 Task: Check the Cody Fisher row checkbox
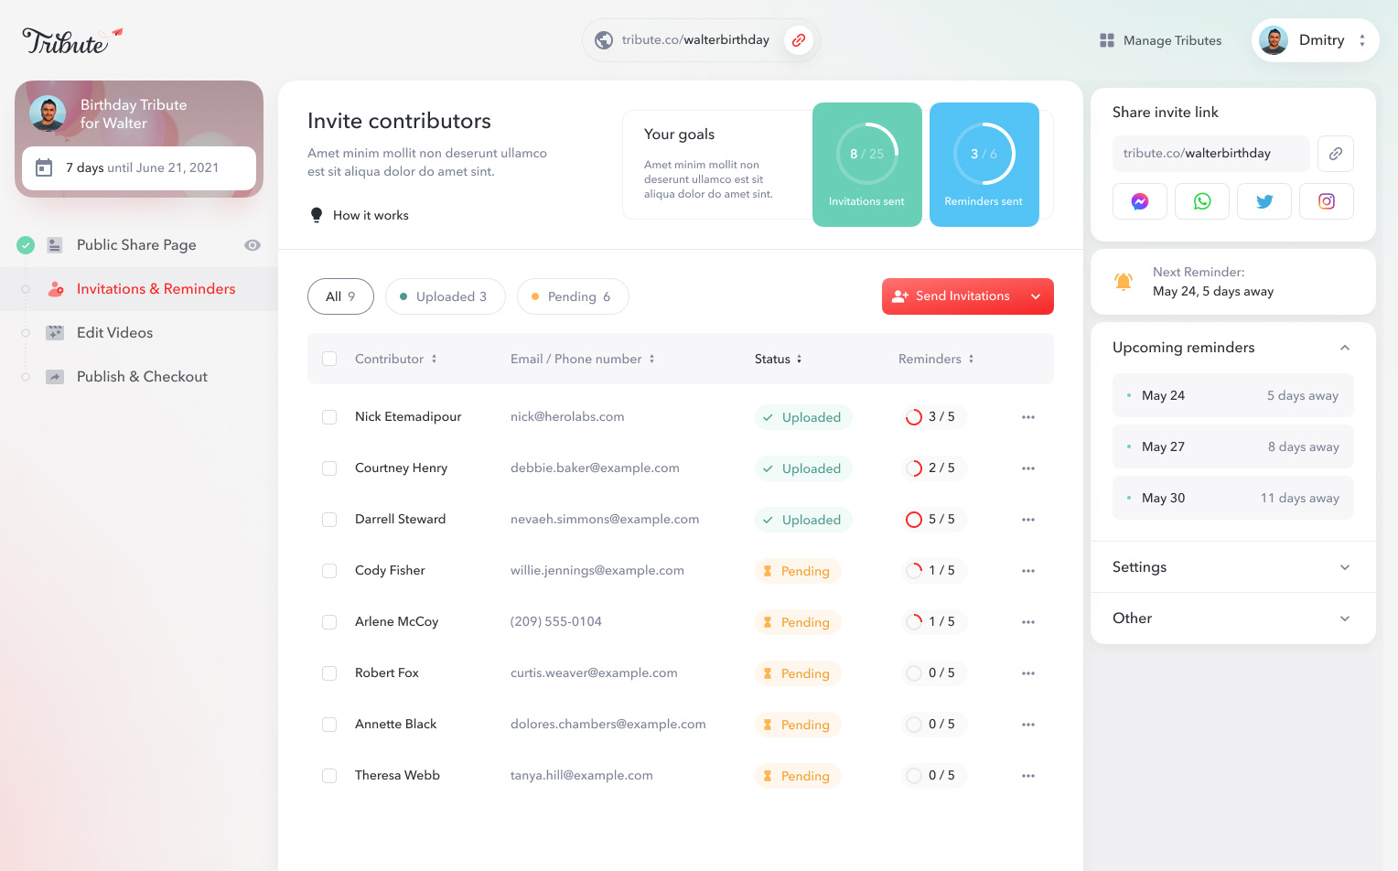pos(329,571)
